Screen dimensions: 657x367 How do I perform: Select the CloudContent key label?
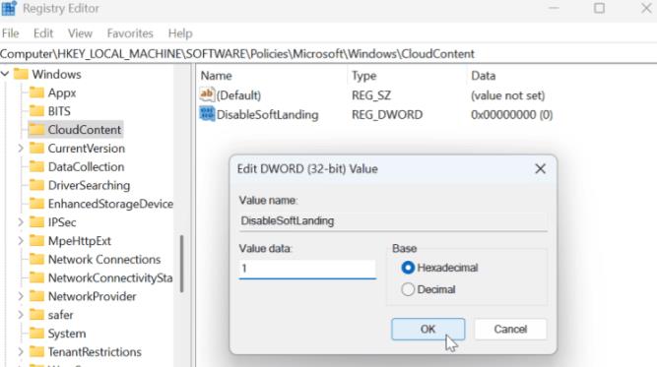pyautogui.click(x=85, y=130)
